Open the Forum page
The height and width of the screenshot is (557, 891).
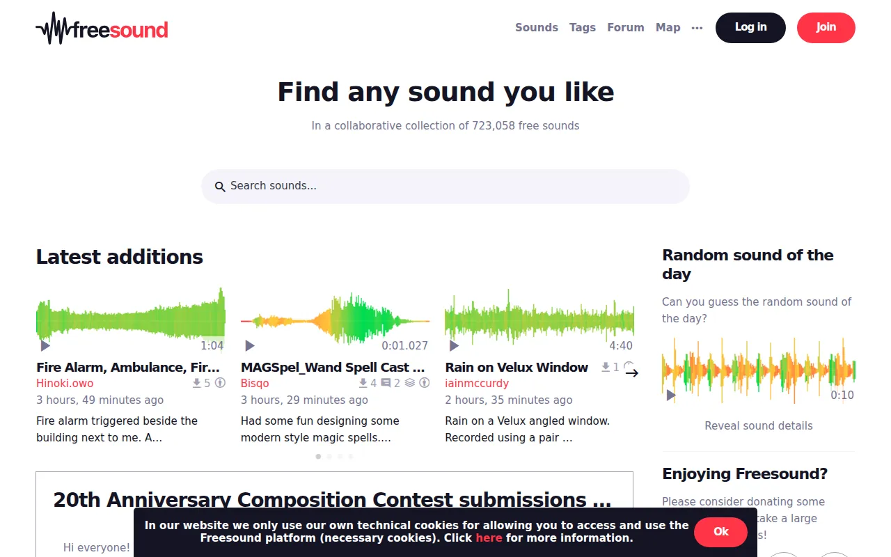pos(626,28)
